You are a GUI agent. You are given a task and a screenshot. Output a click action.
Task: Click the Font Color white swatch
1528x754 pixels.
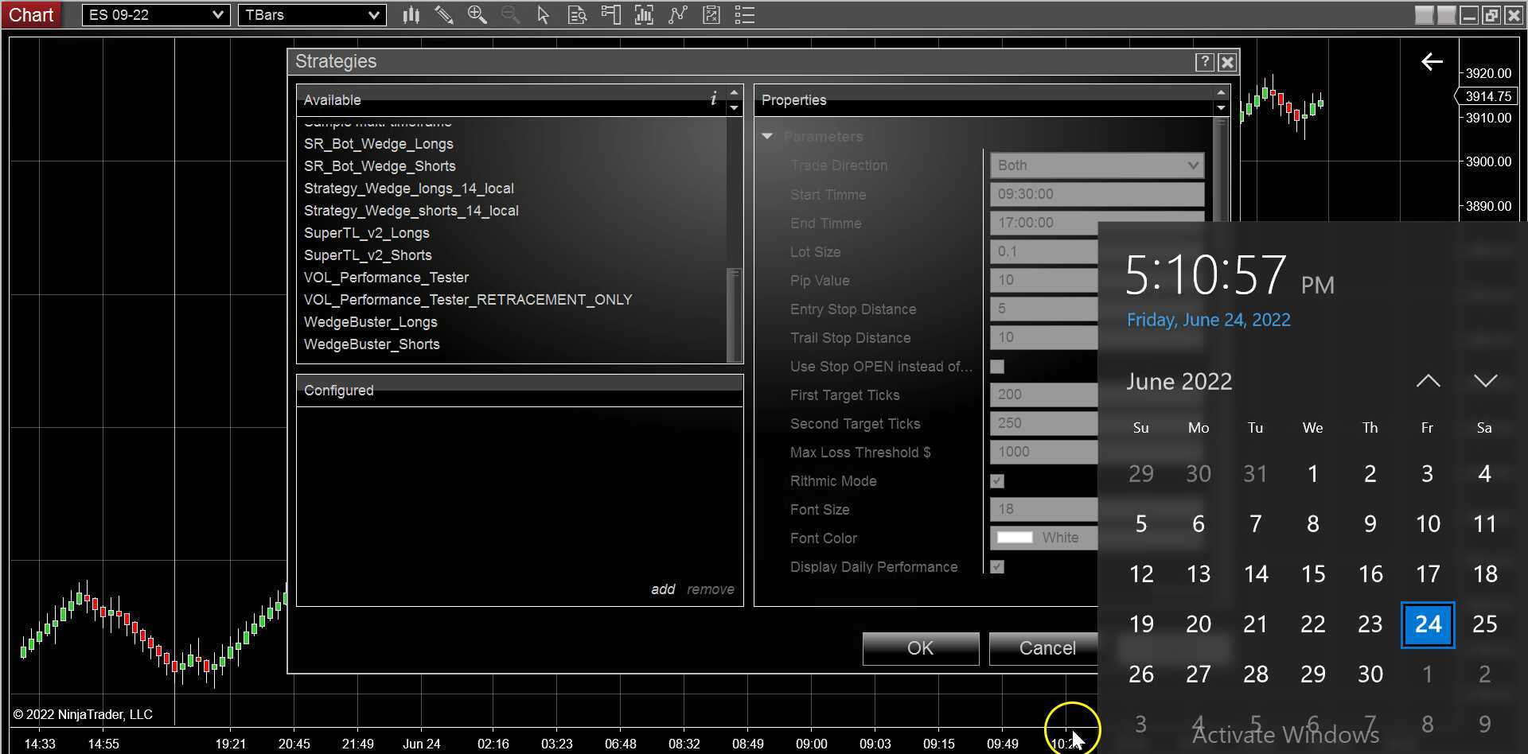pyautogui.click(x=1015, y=538)
